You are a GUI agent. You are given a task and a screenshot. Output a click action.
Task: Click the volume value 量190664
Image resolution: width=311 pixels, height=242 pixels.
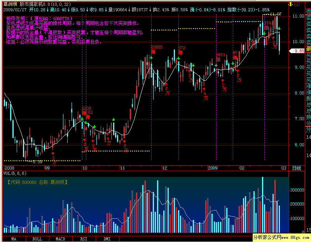(117, 9)
